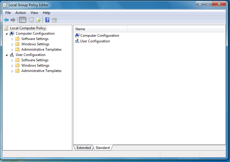Image resolution: width=230 pixels, height=162 pixels.
Task: Select Computer Configuration label in tree
Action: [x=35, y=33]
